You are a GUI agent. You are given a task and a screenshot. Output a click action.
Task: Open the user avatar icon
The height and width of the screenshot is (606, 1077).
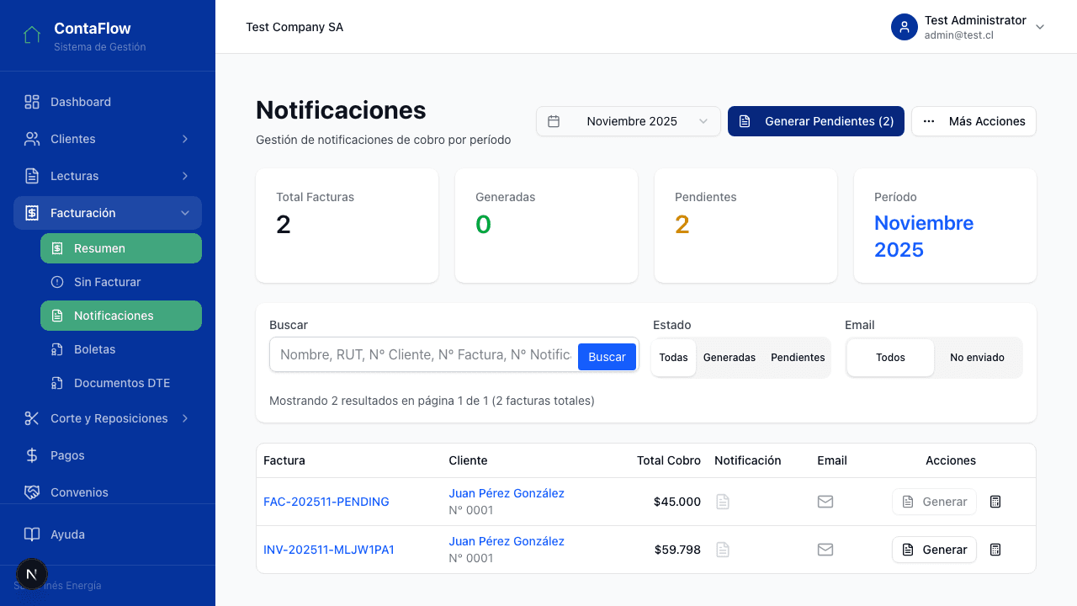point(905,27)
